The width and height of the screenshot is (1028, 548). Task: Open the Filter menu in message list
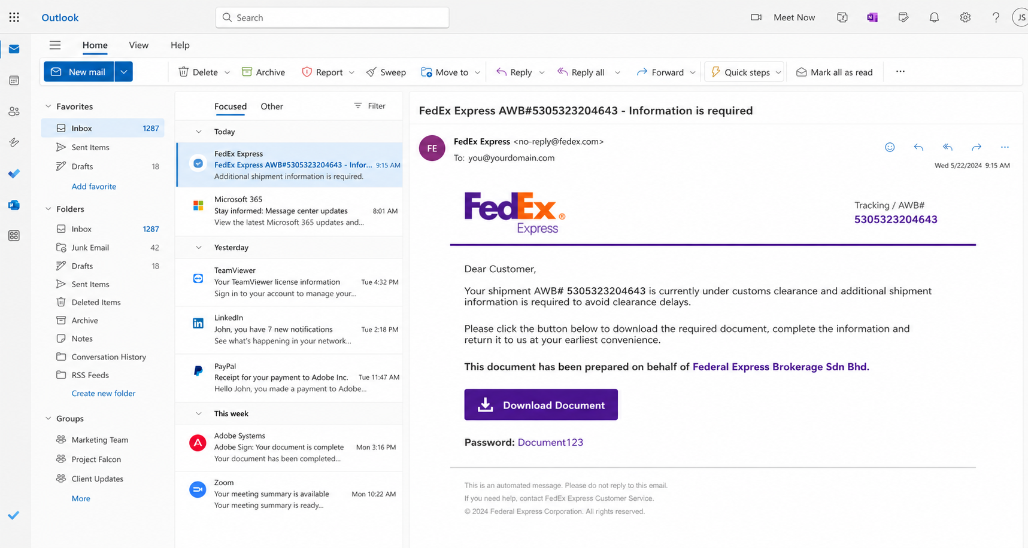370,106
